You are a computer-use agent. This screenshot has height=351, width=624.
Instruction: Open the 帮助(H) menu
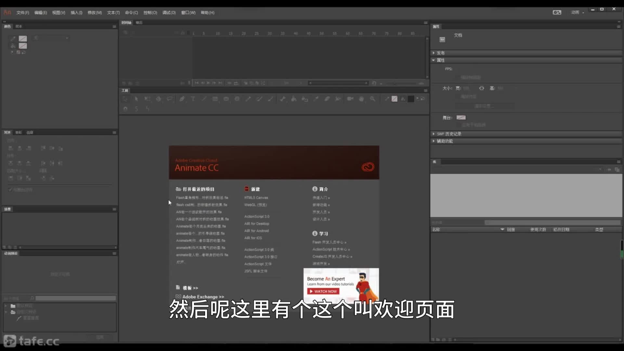click(207, 13)
